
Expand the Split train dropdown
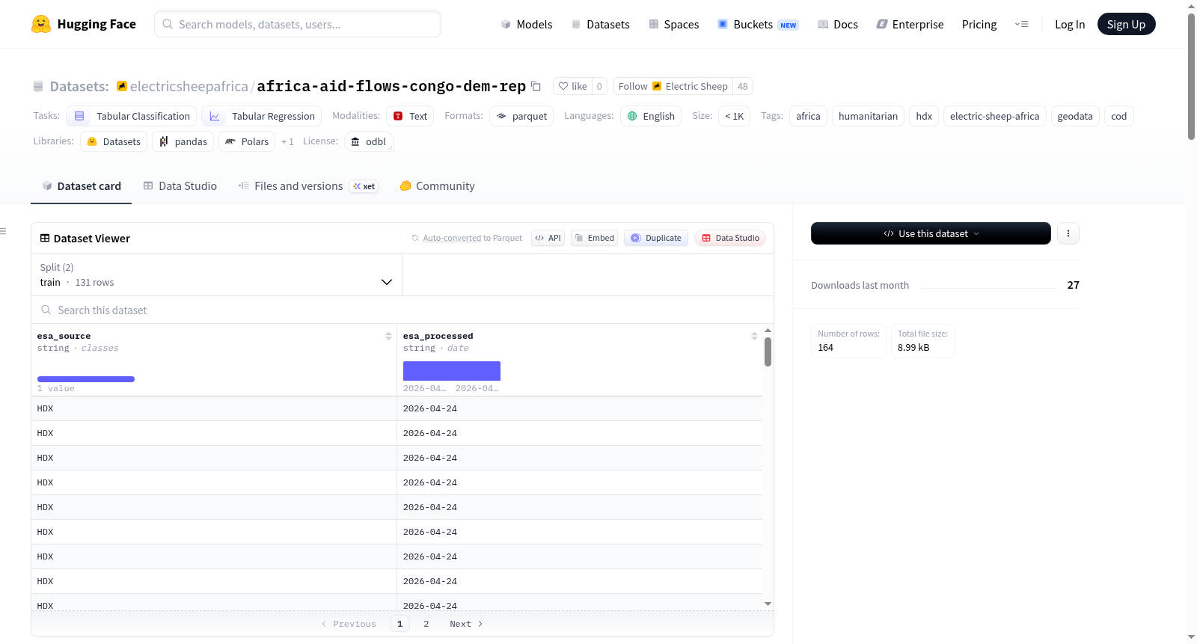[217, 275]
